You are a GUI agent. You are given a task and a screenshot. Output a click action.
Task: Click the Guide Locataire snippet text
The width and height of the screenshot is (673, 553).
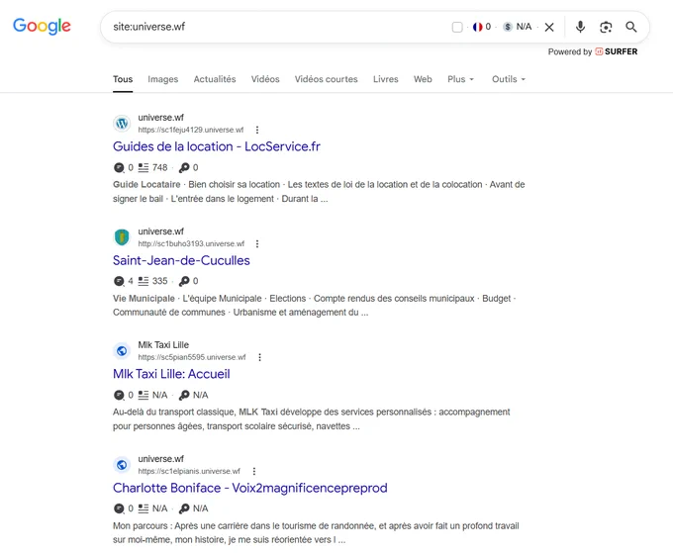point(146,184)
